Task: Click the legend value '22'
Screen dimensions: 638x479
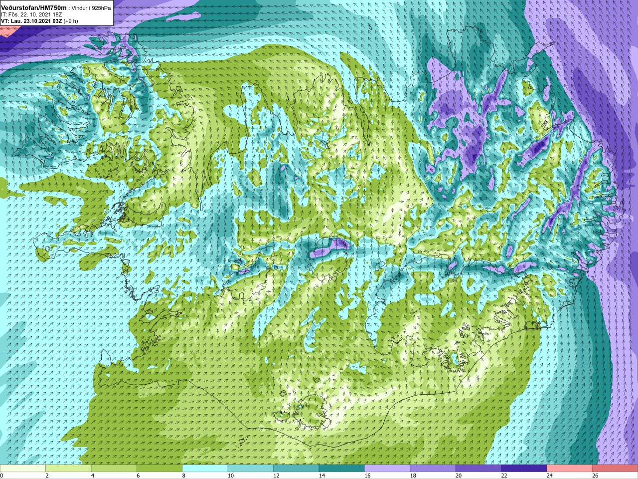Action: [x=504, y=476]
